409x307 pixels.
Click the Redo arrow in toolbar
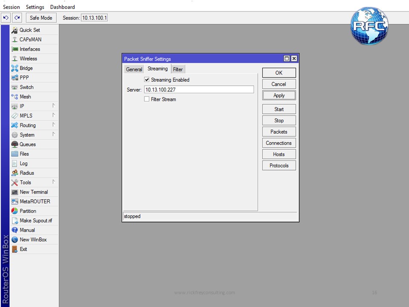pos(17,18)
